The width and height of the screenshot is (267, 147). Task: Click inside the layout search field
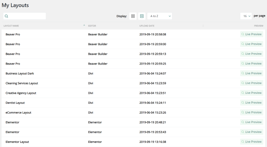point(24,16)
